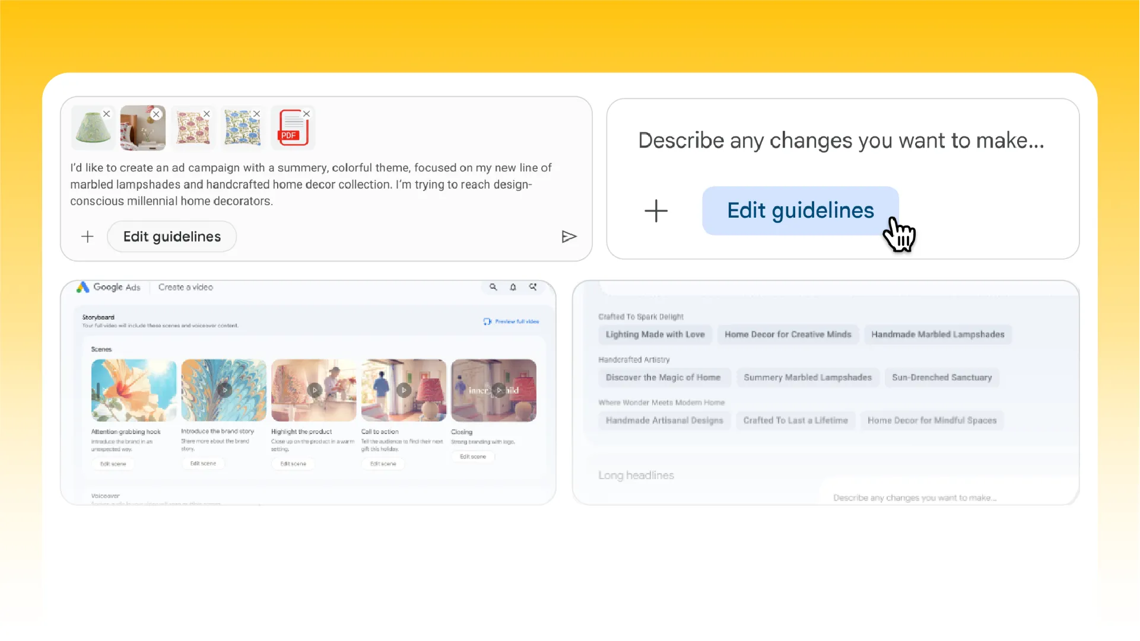Remove the green lampshade image attachment
The image size is (1140, 641).
[107, 114]
